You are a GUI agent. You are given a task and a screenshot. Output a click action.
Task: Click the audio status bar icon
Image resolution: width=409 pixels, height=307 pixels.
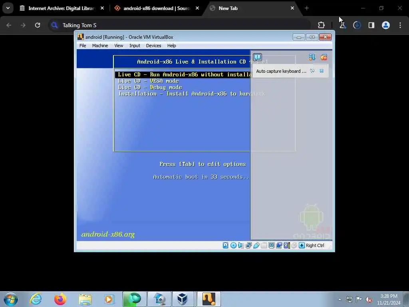(241, 245)
